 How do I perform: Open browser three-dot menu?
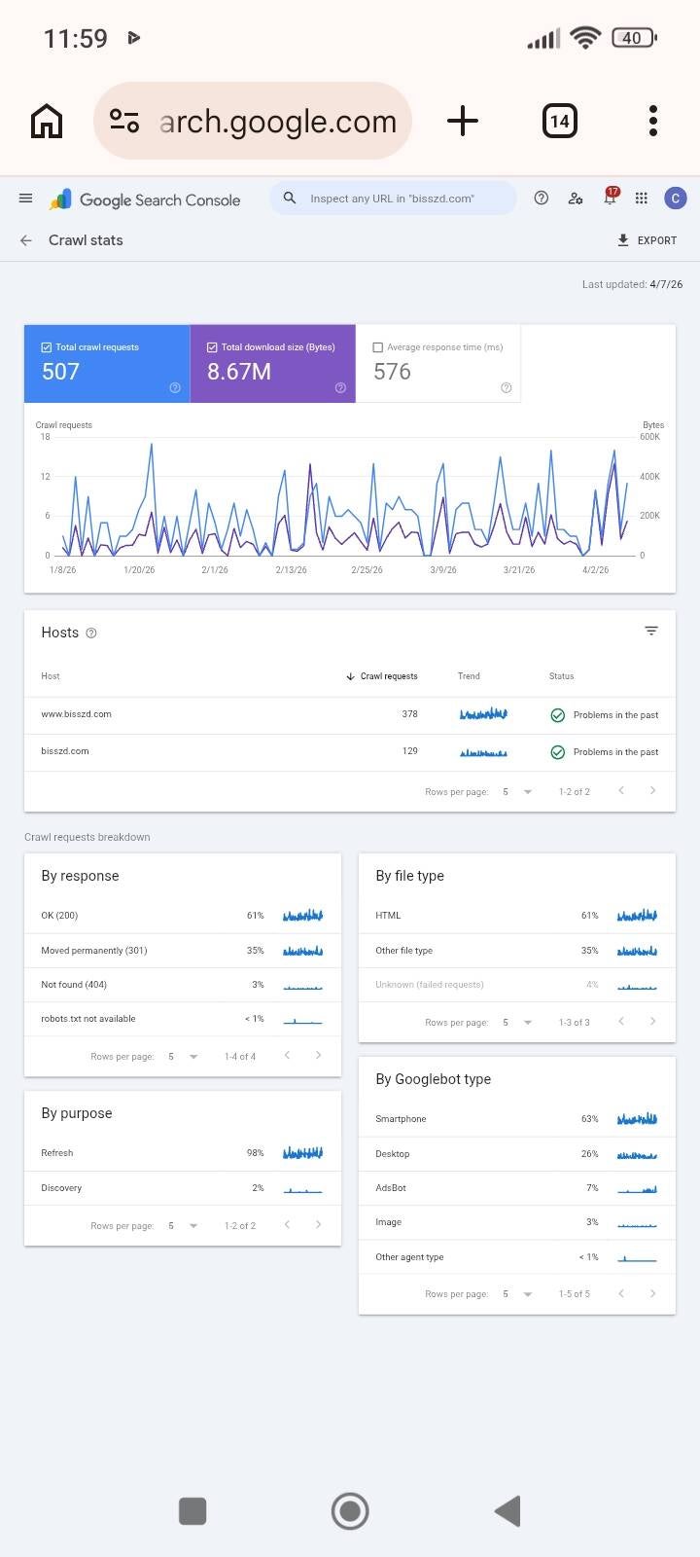pos(653,121)
